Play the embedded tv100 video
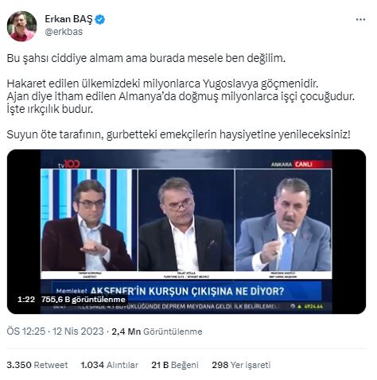The height and width of the screenshot is (380, 377). click(x=186, y=231)
